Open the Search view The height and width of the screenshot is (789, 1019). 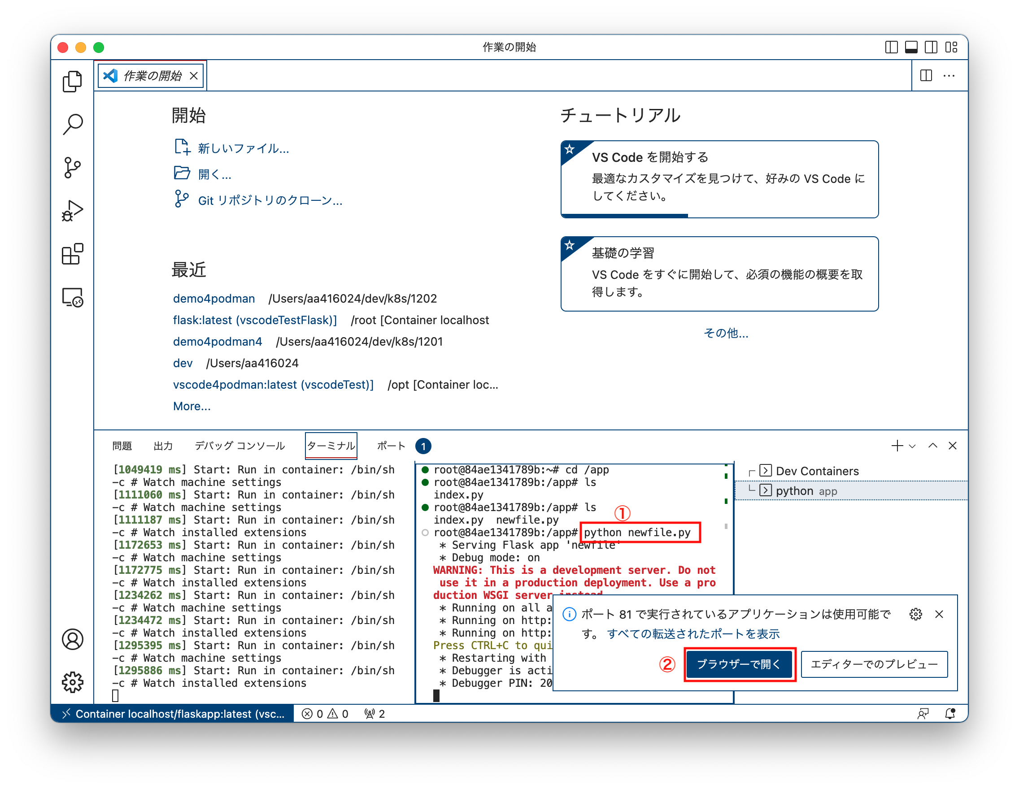point(72,124)
